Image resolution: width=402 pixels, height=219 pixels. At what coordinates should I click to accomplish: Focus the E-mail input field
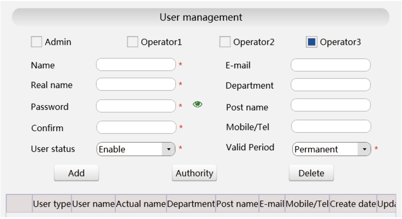click(x=331, y=65)
